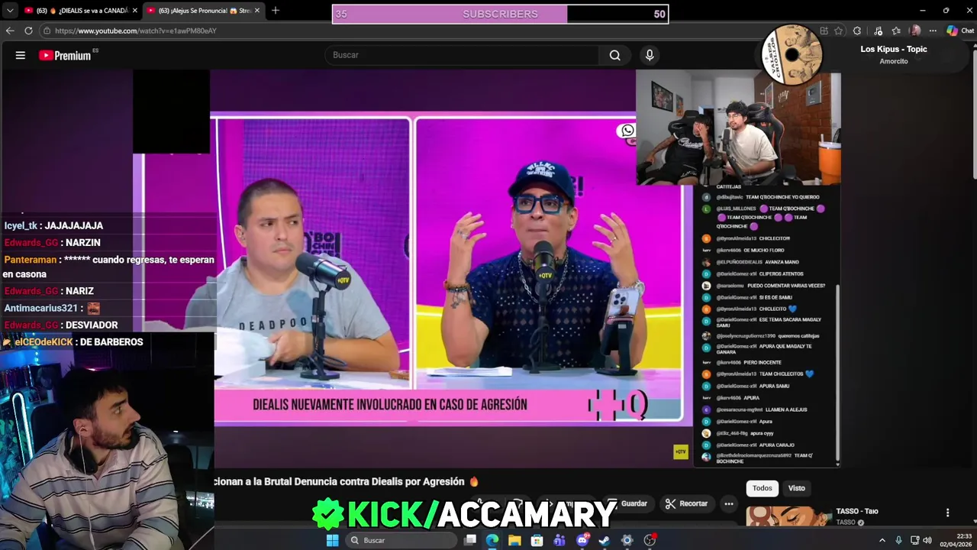
Task: Open Task View on the taskbar
Action: (x=470, y=540)
